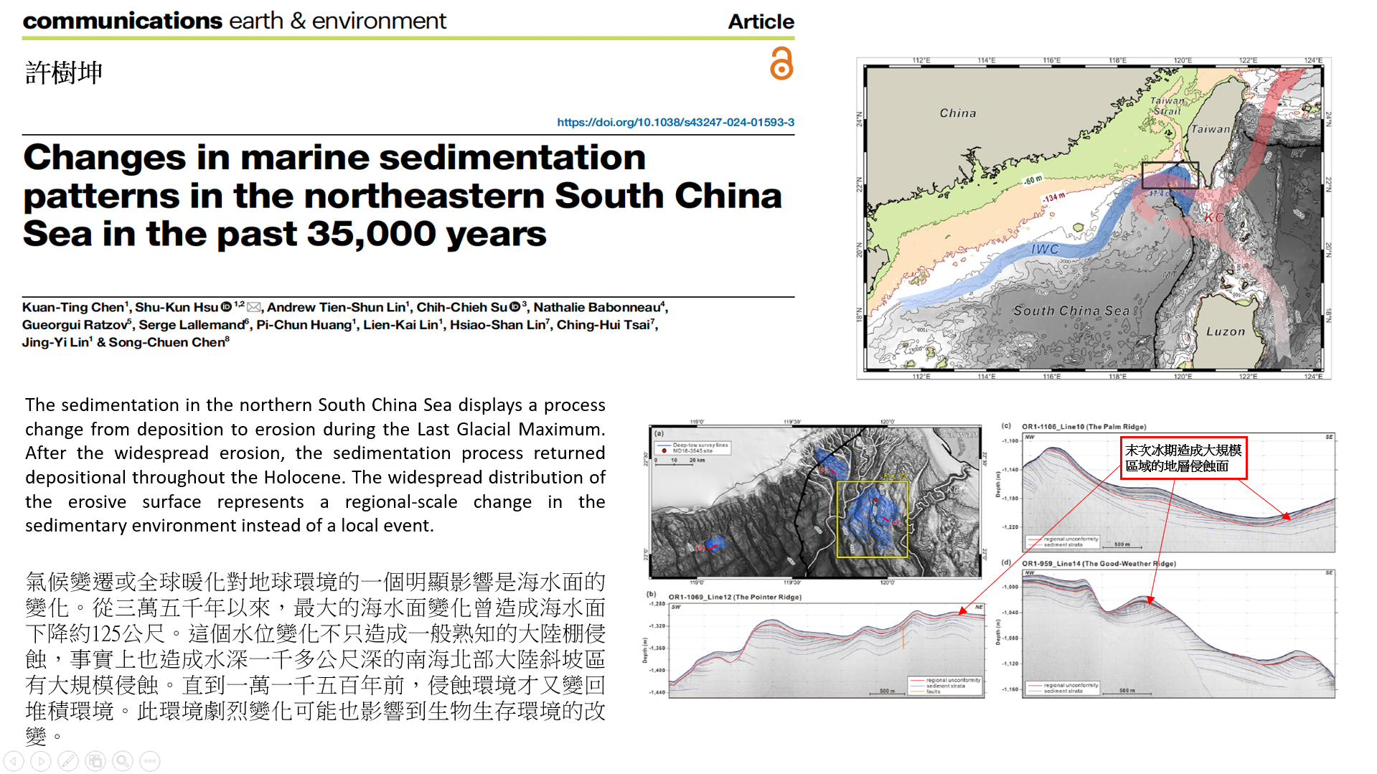Screen dimensions: 1377x774
Task: Click author name 'Andrew Tien-Shun Lin'
Action: tap(337, 307)
